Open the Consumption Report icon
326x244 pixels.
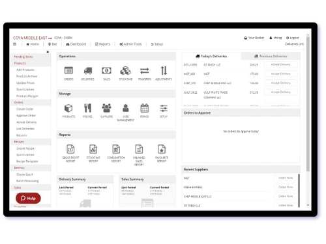[x=116, y=149]
